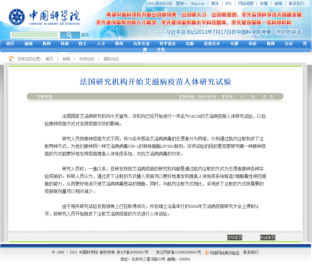Viewport: 312px width, 266px height.
Task: Open 教育 navigation menu item
Action: 119,43
